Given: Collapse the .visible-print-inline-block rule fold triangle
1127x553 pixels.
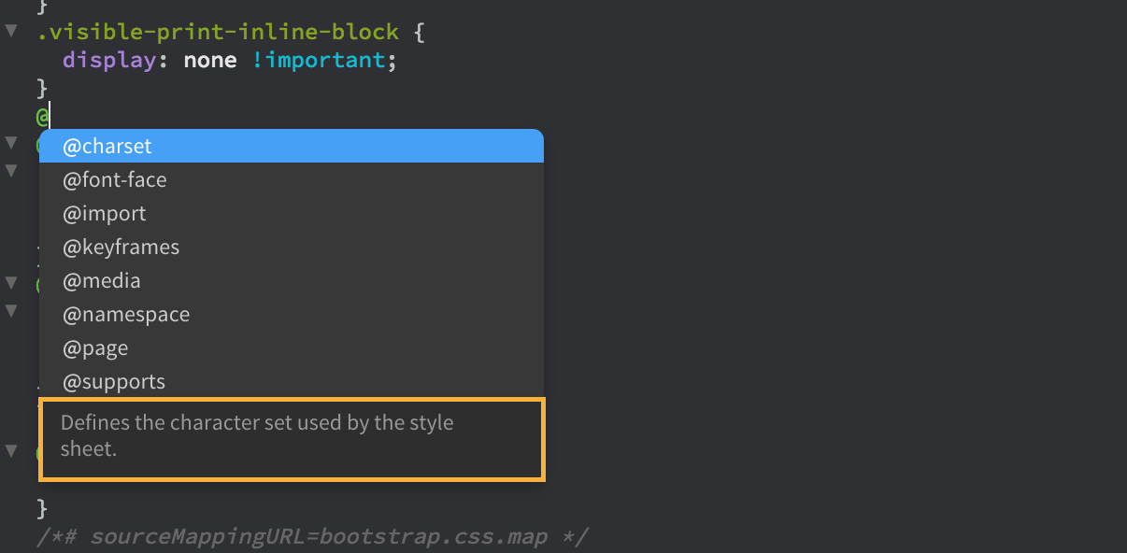Looking at the screenshot, I should click(x=10, y=31).
